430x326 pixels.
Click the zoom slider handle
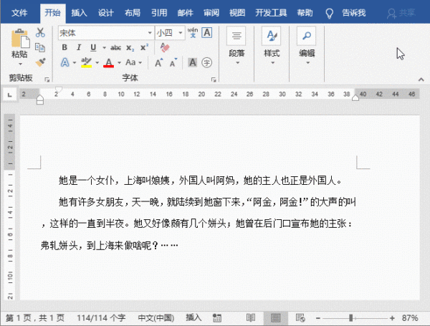tap(350, 318)
